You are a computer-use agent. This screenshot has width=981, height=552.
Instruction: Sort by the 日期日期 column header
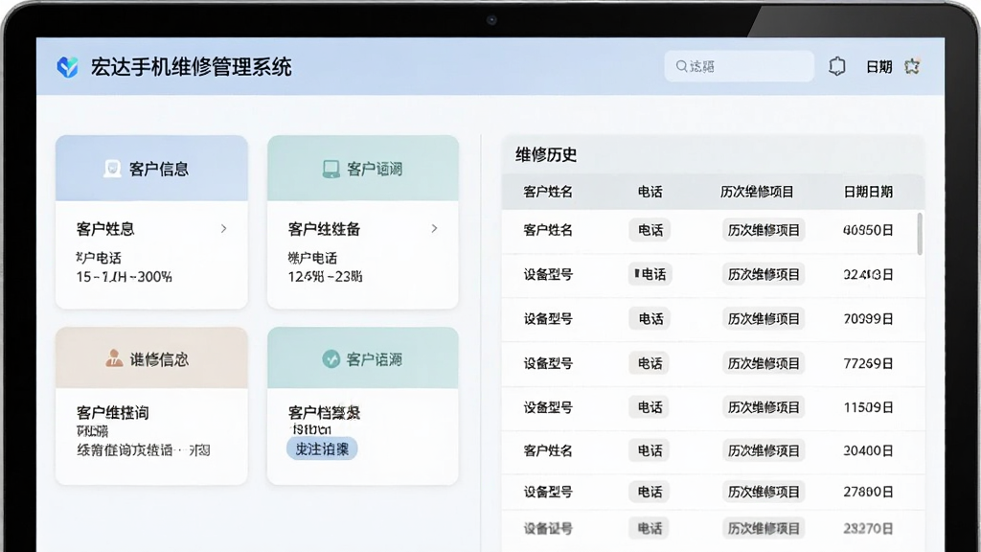pos(868,192)
